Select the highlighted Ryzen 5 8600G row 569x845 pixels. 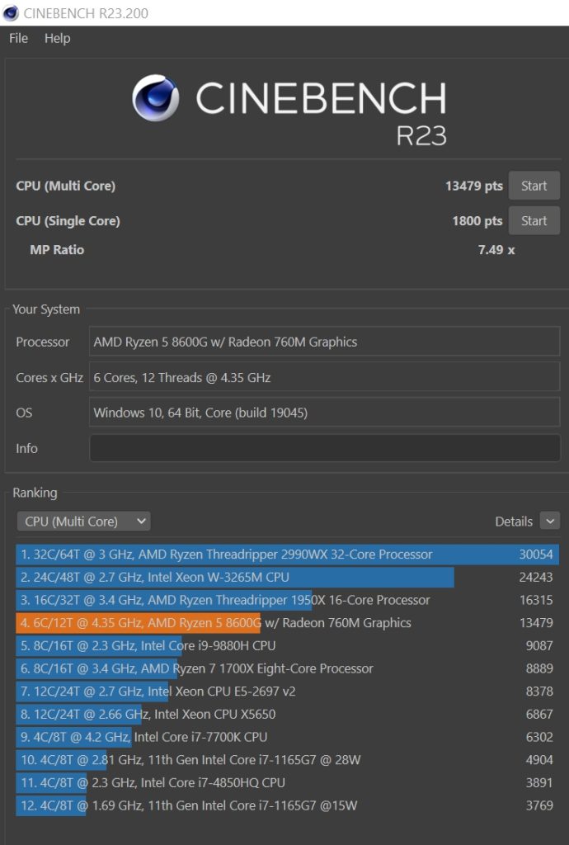pos(288,623)
